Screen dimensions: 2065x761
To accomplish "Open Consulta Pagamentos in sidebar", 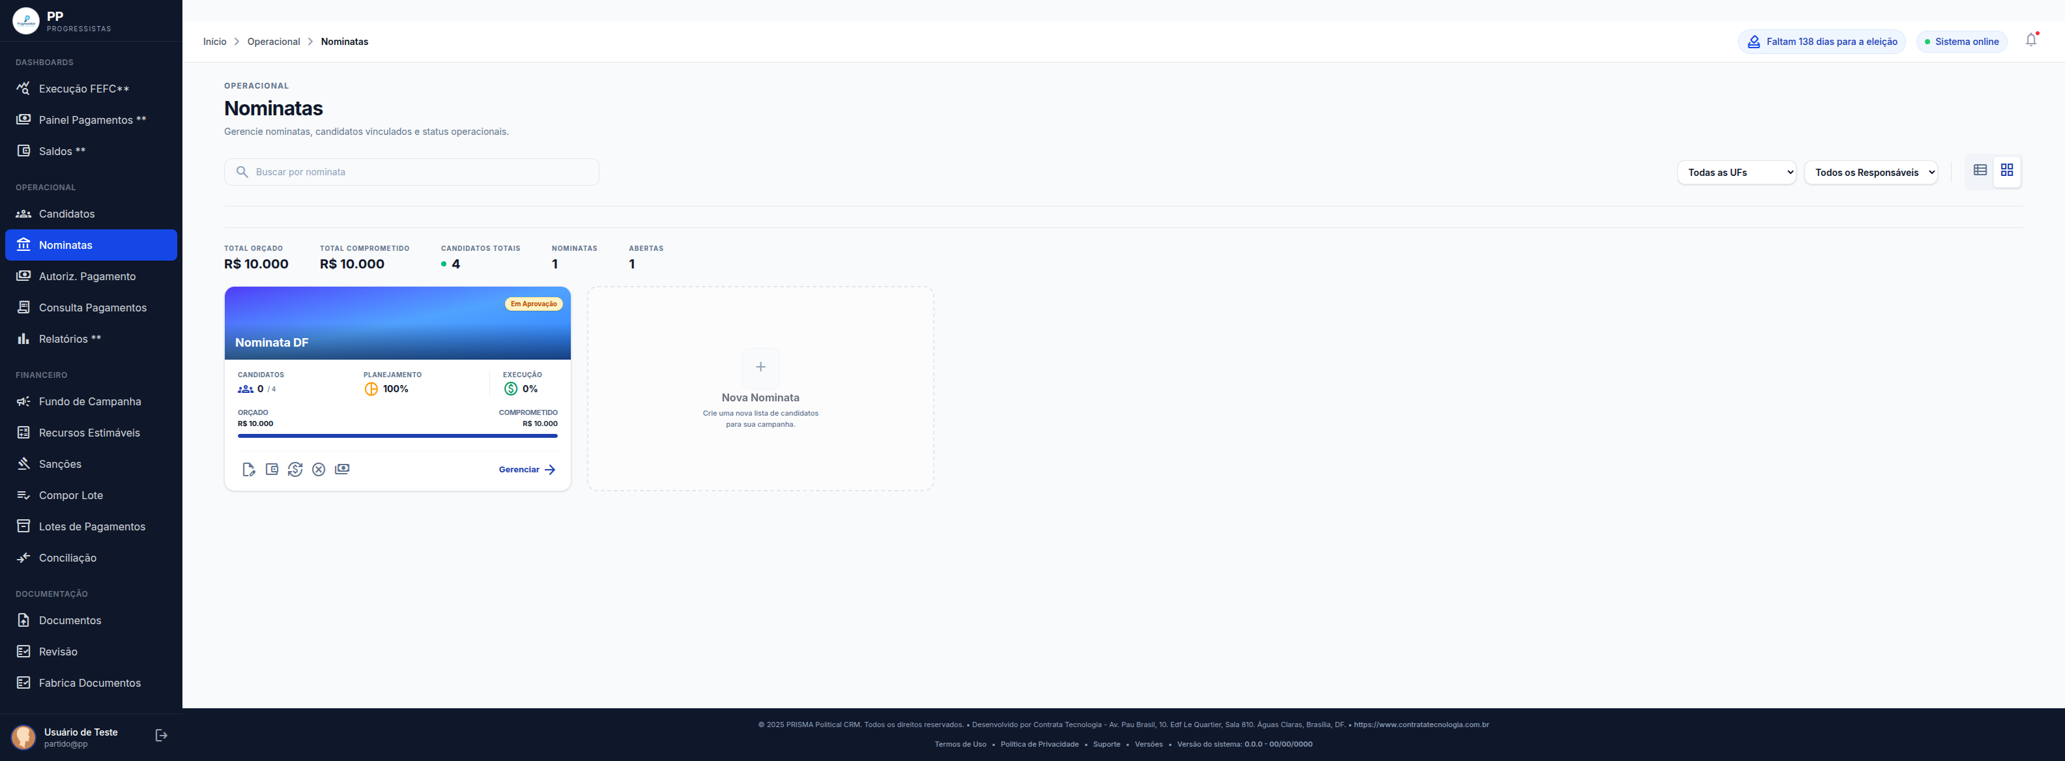I will click(91, 308).
